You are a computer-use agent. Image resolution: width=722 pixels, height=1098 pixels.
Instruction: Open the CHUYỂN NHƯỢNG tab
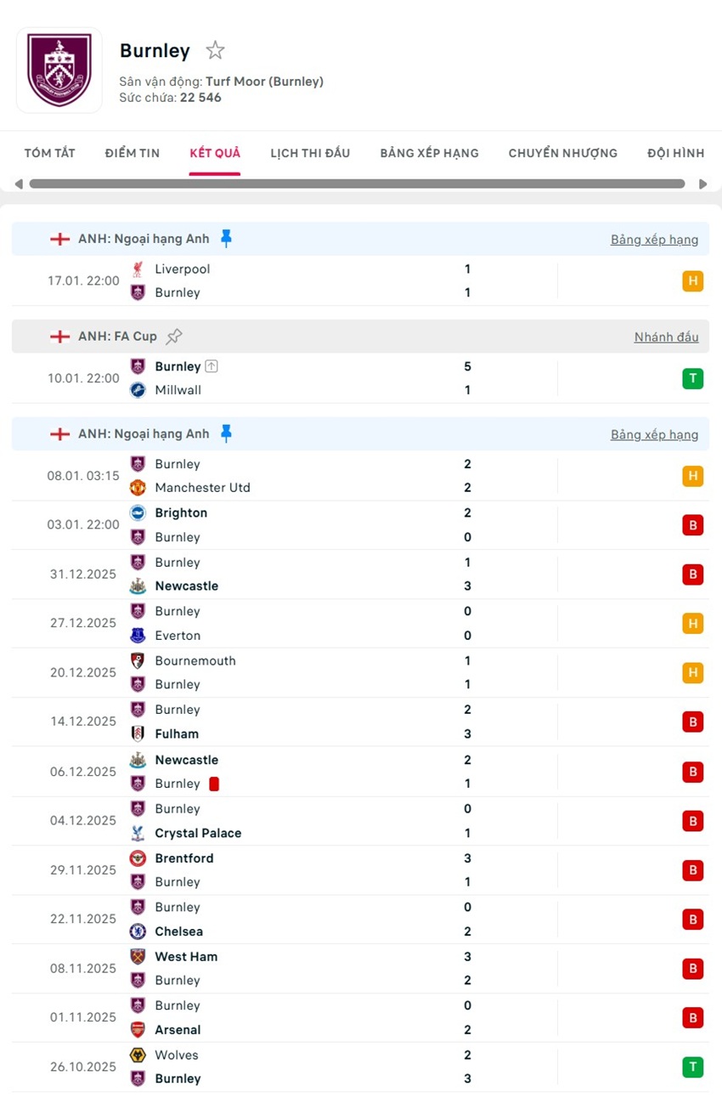point(562,153)
